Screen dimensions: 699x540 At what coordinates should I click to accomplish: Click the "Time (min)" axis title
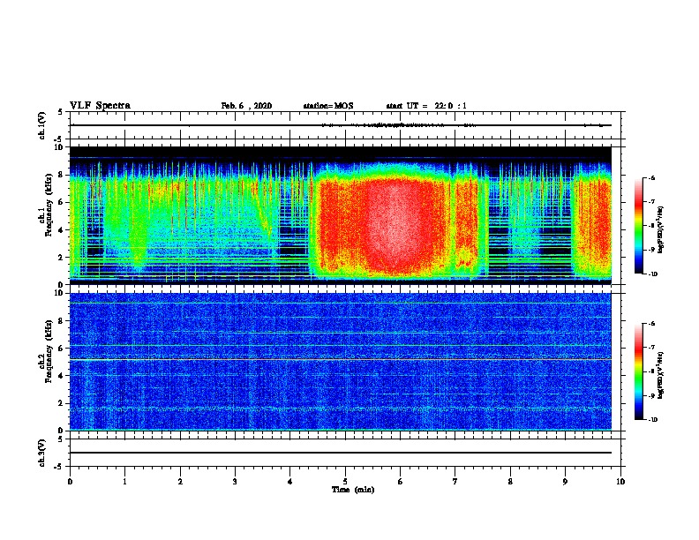[353, 490]
